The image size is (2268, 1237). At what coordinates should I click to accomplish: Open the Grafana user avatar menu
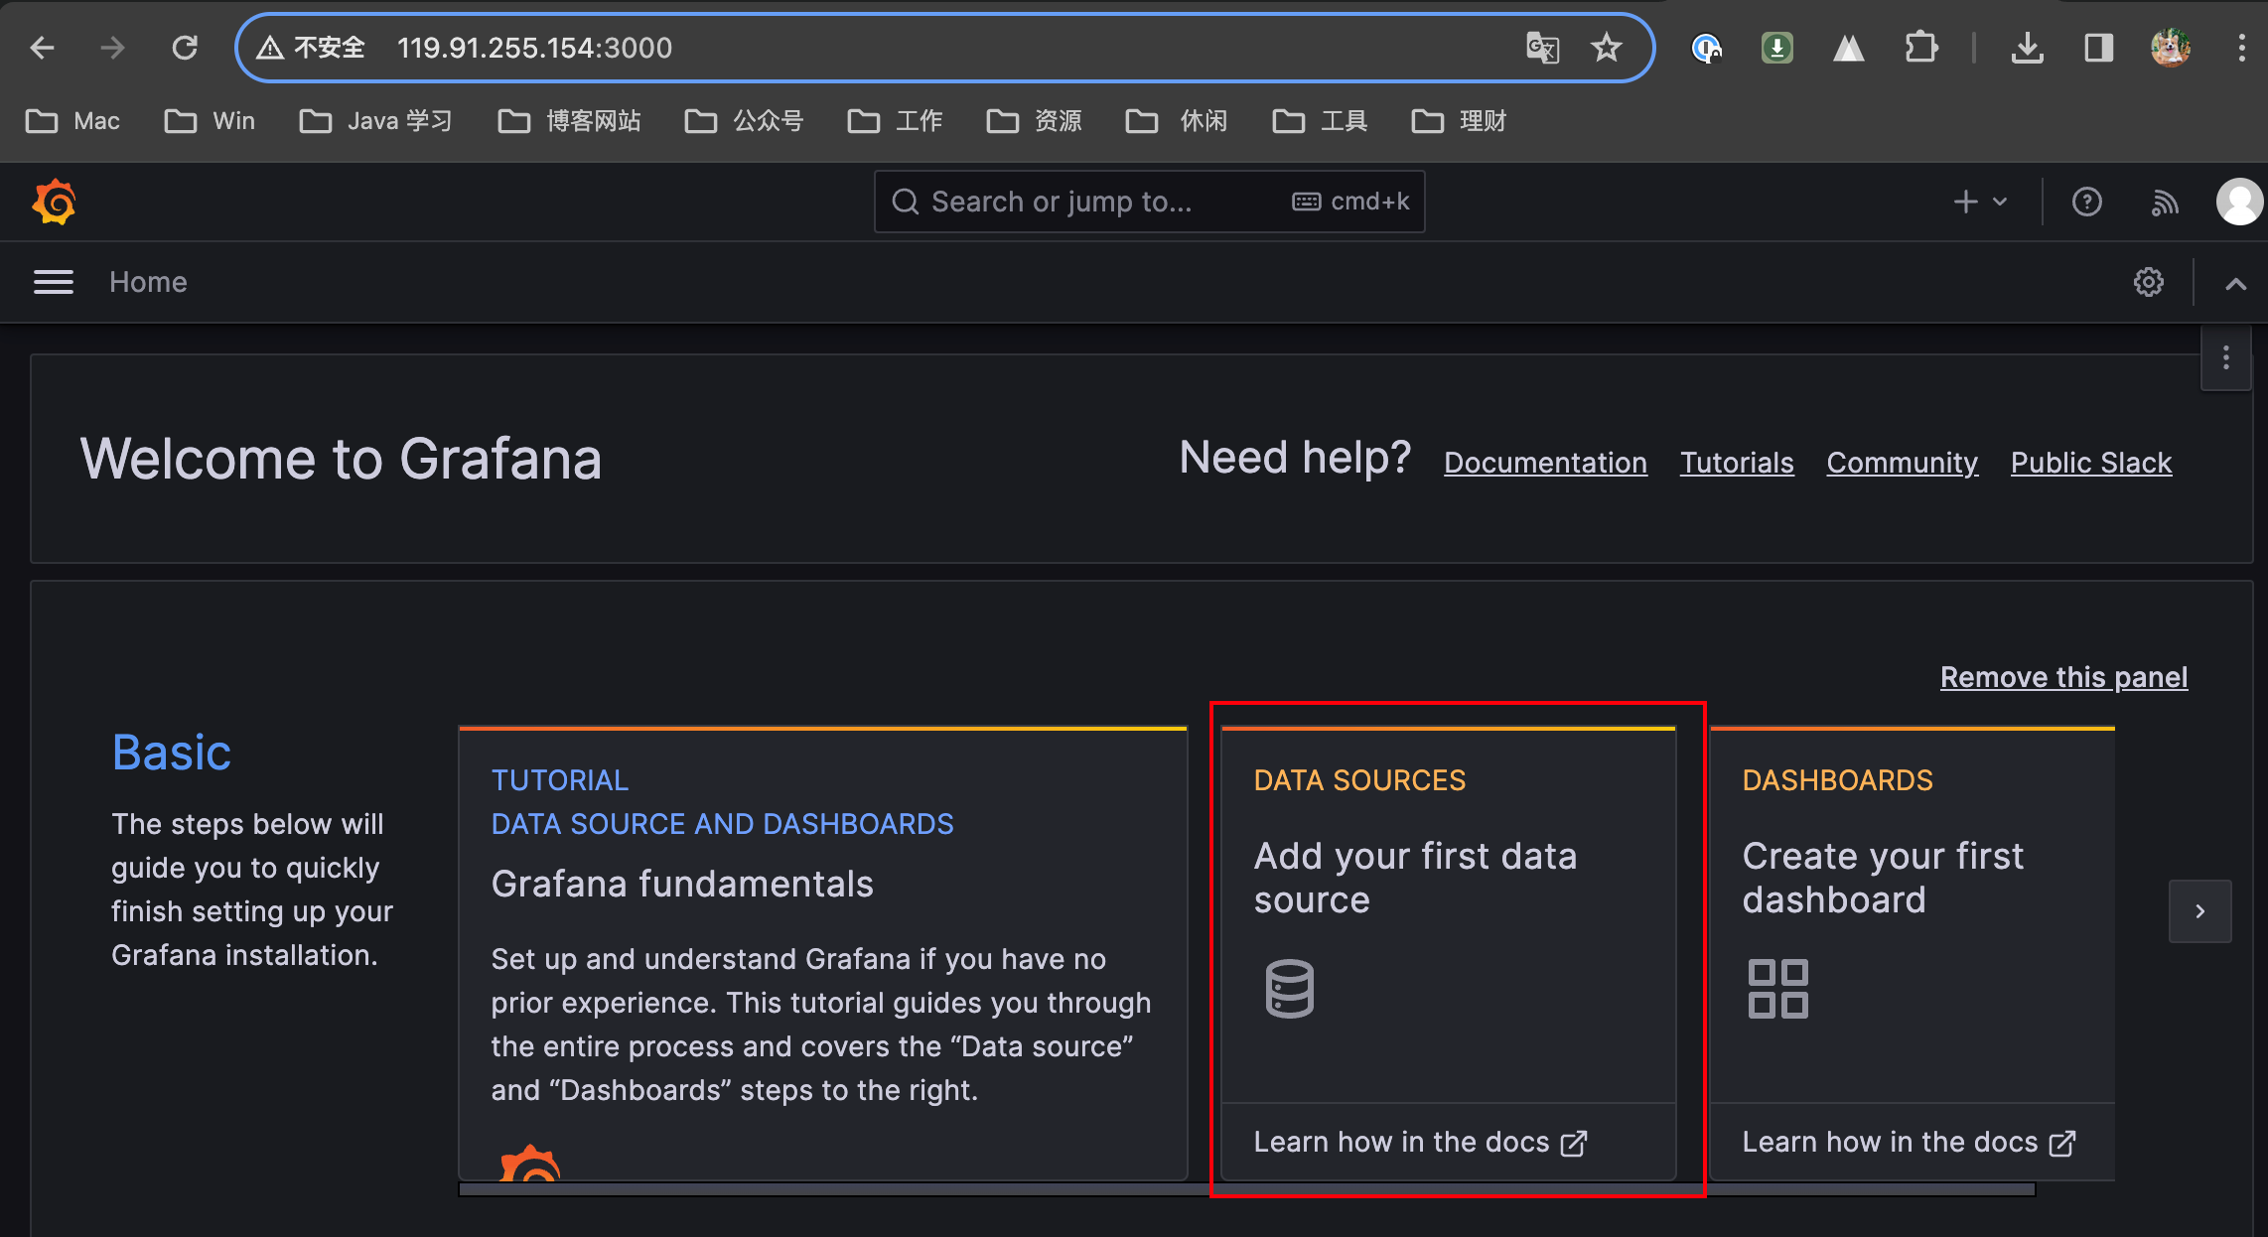(x=2240, y=202)
